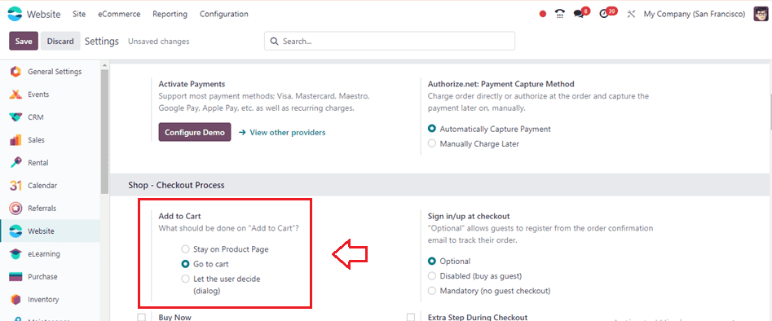
Task: Click the Rental key icon
Action: tap(15, 162)
